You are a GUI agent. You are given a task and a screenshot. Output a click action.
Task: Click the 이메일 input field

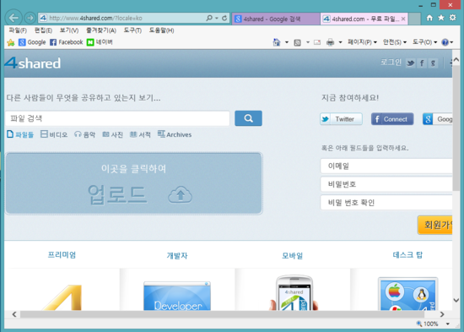[x=386, y=166]
